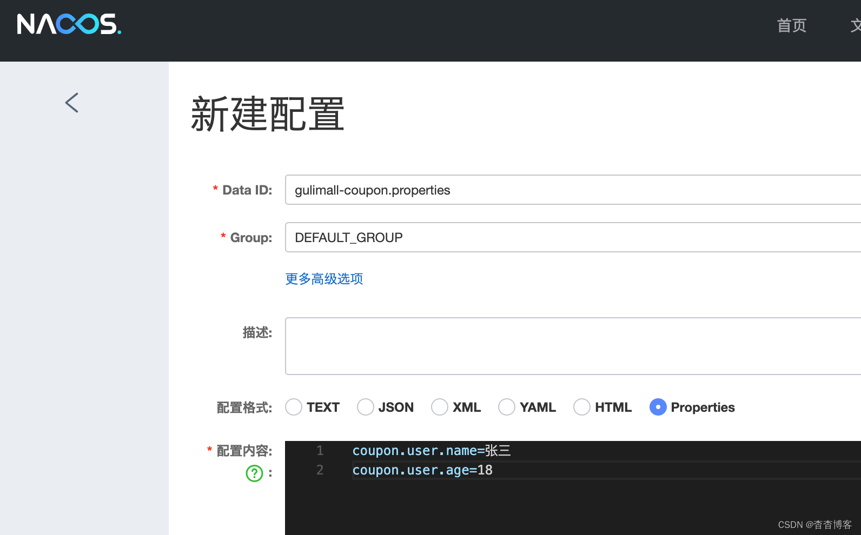The height and width of the screenshot is (535, 861).
Task: Select the HTML format radio button
Action: click(x=582, y=407)
